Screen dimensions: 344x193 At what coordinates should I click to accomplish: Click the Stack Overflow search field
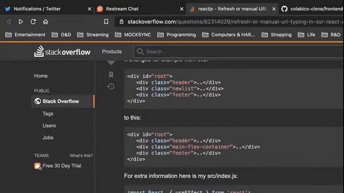pyautogui.click(x=239, y=51)
